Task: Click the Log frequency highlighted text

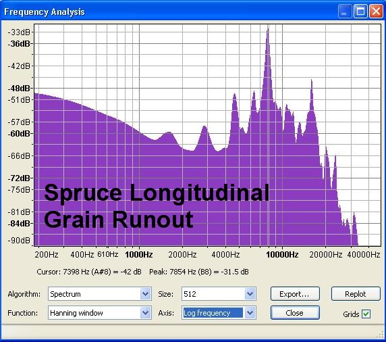Action: (x=206, y=313)
